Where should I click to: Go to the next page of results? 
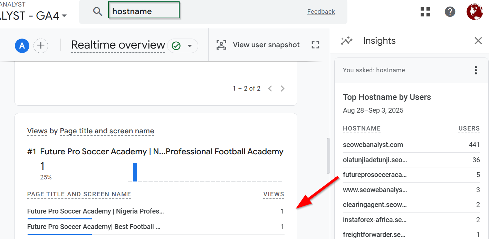click(282, 89)
